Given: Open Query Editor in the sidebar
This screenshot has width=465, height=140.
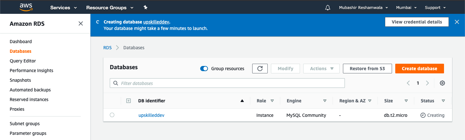Looking at the screenshot, I should (x=23, y=61).
